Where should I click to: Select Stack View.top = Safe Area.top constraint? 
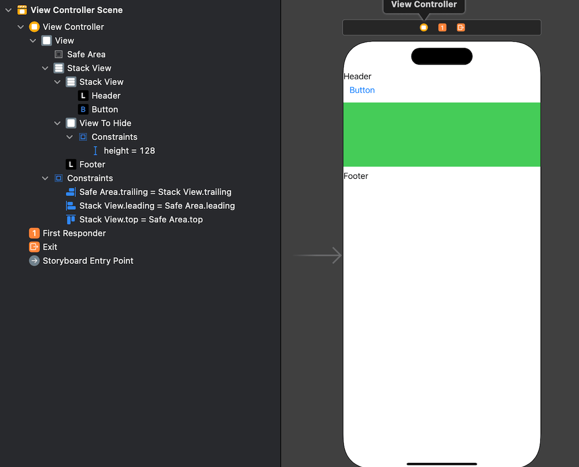(141, 219)
